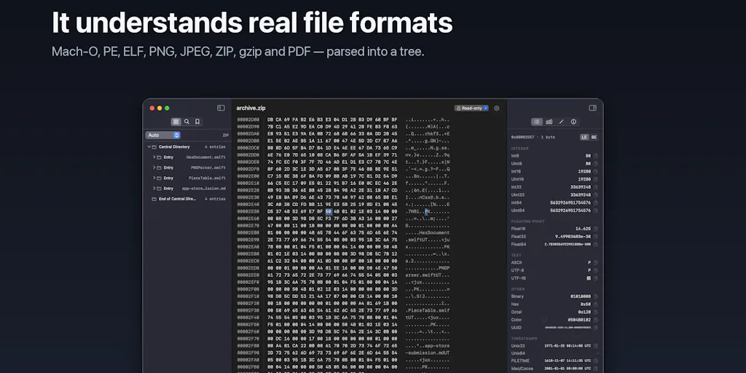Copy the Color hex value
Viewport: 746px width, 373px height.
point(596,320)
